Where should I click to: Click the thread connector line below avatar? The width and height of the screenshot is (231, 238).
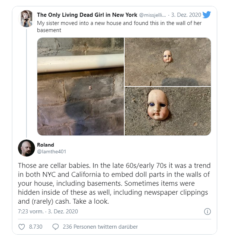[26, 83]
